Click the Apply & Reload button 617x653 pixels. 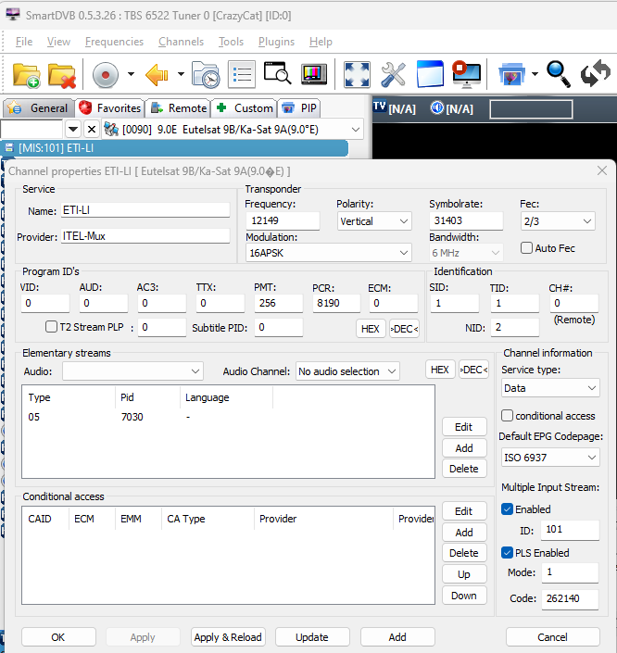click(x=228, y=637)
